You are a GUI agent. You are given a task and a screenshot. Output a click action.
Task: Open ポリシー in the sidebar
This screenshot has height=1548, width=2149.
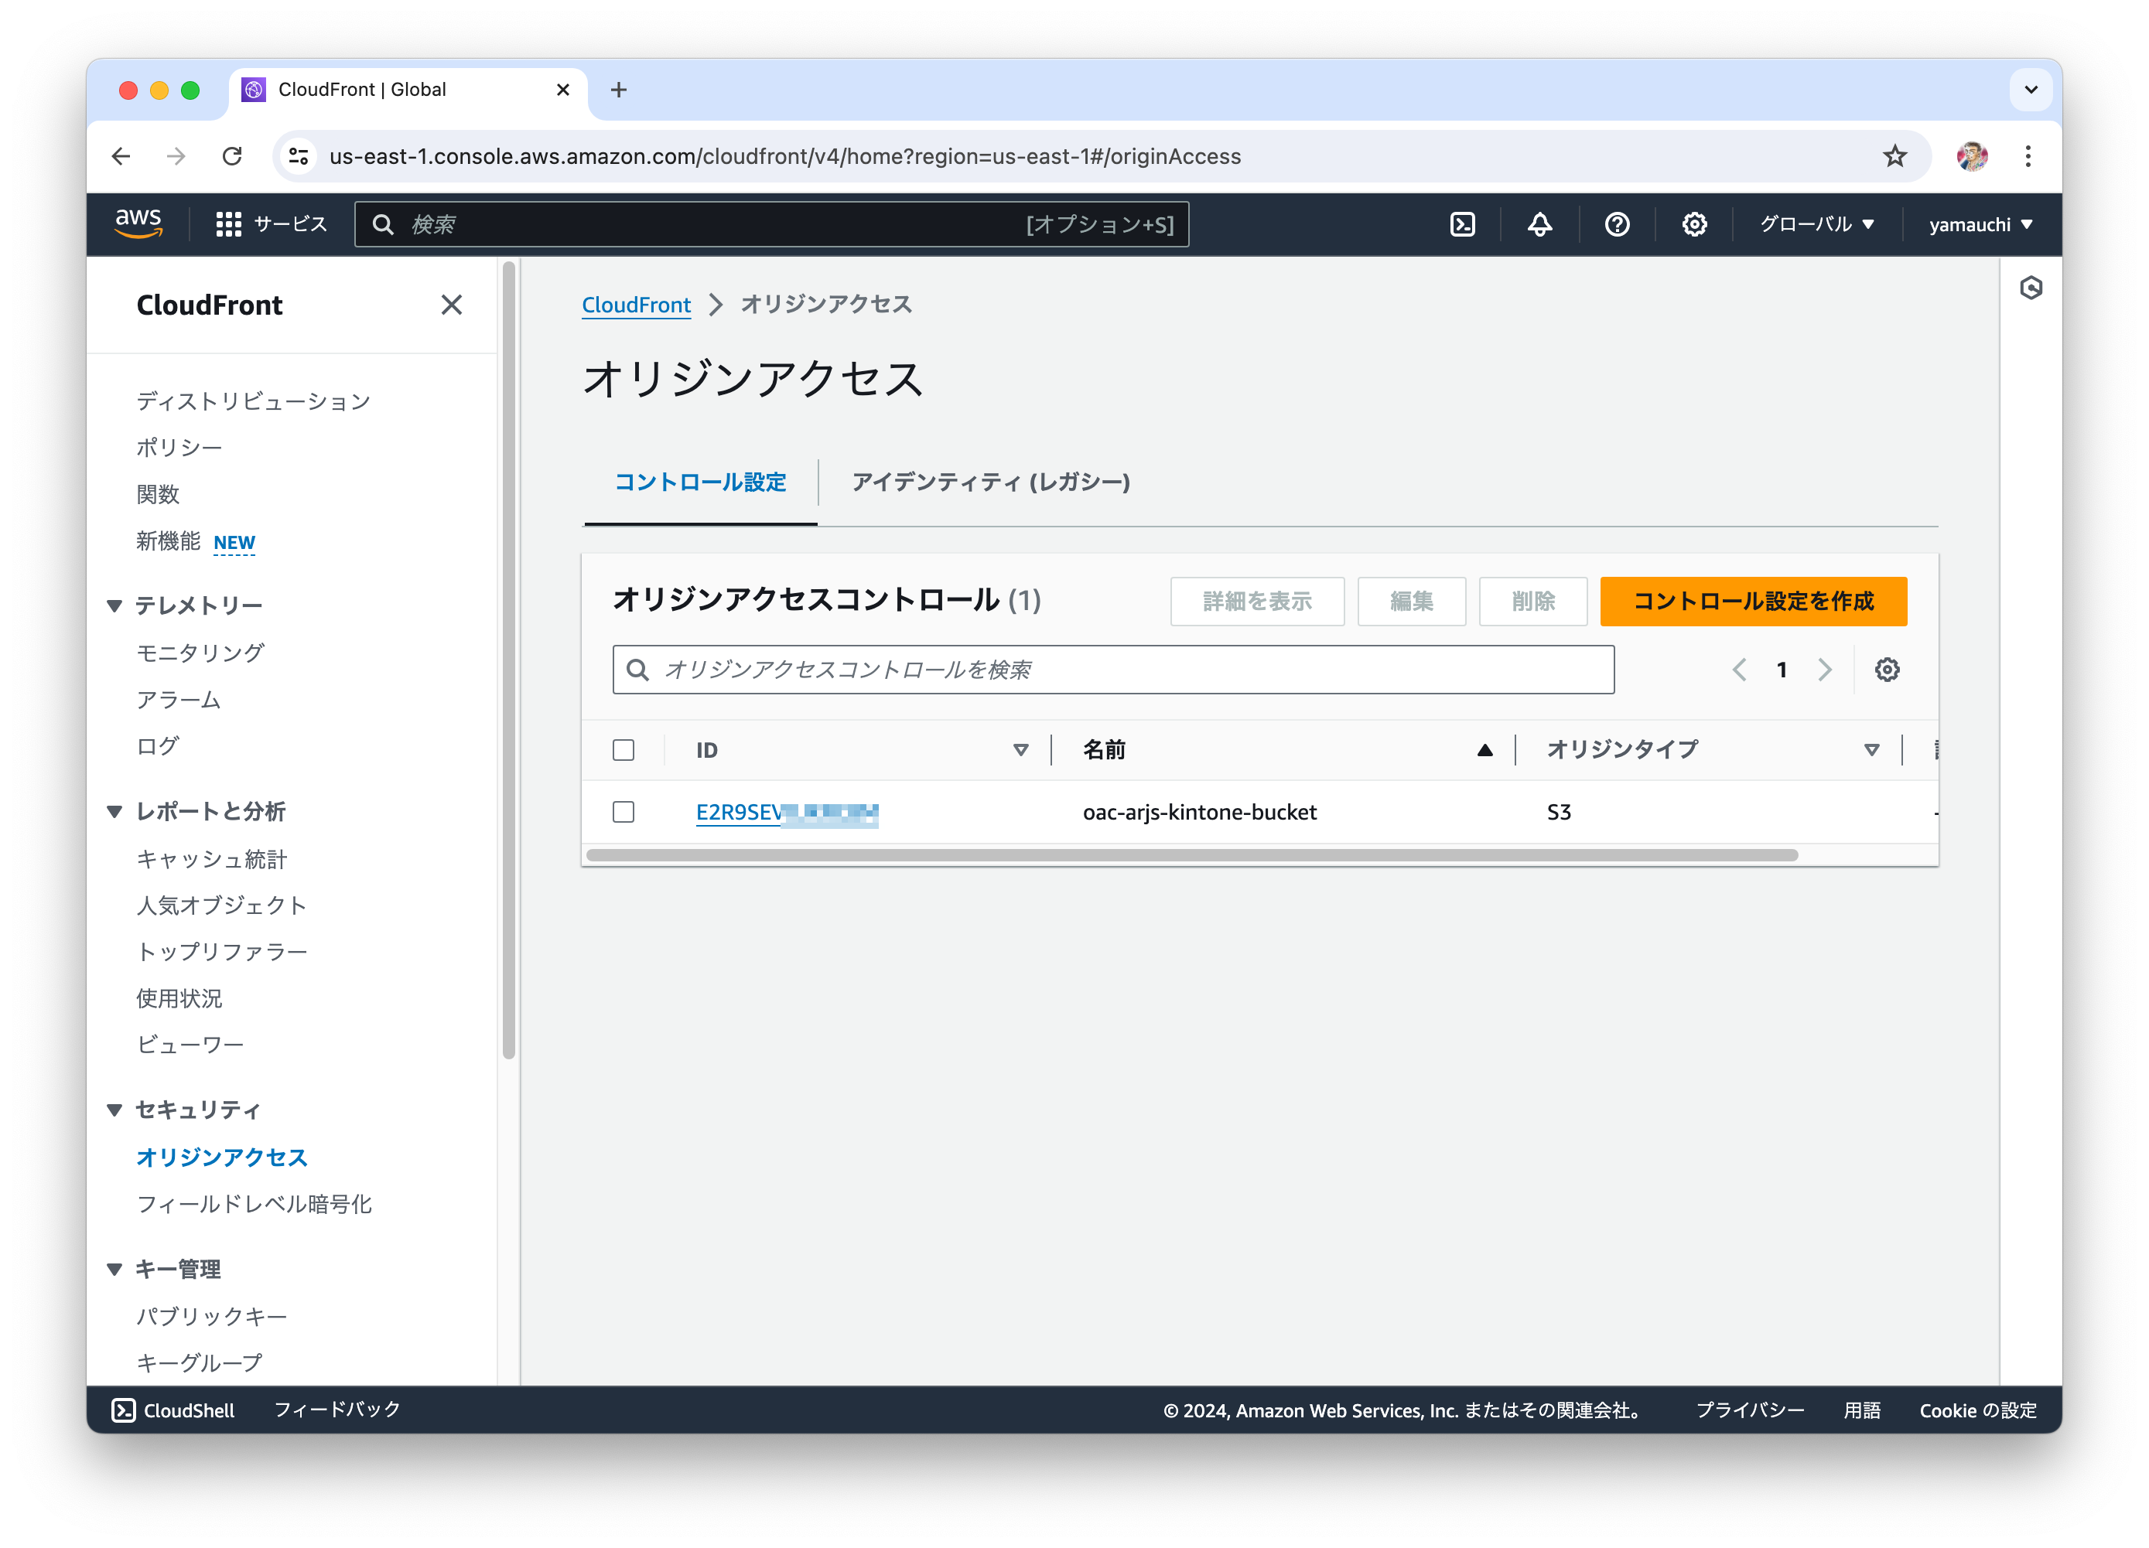[179, 447]
